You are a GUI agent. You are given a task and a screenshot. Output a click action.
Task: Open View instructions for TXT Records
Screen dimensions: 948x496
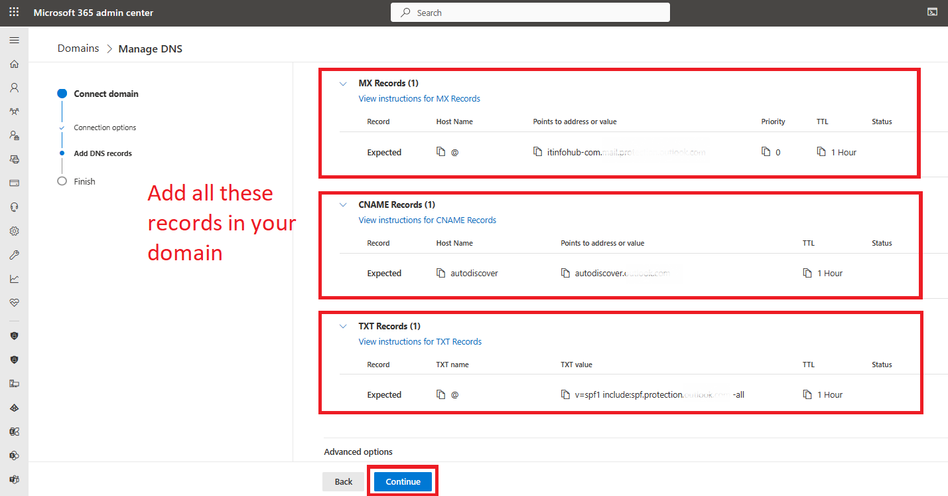pos(420,341)
